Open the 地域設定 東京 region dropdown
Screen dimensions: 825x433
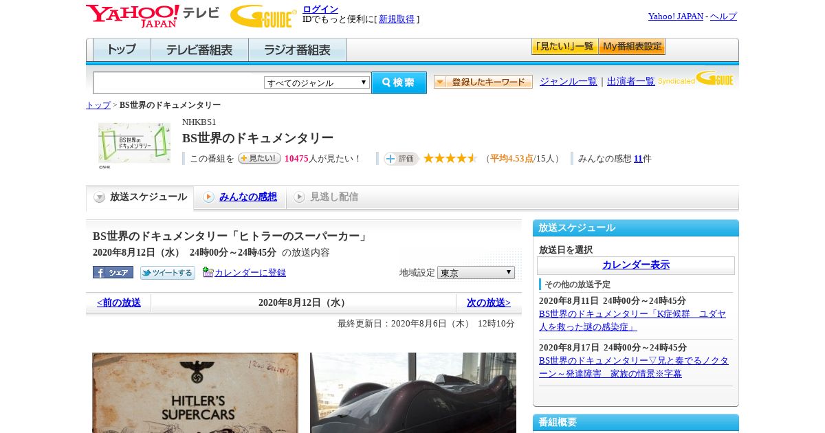pos(476,272)
